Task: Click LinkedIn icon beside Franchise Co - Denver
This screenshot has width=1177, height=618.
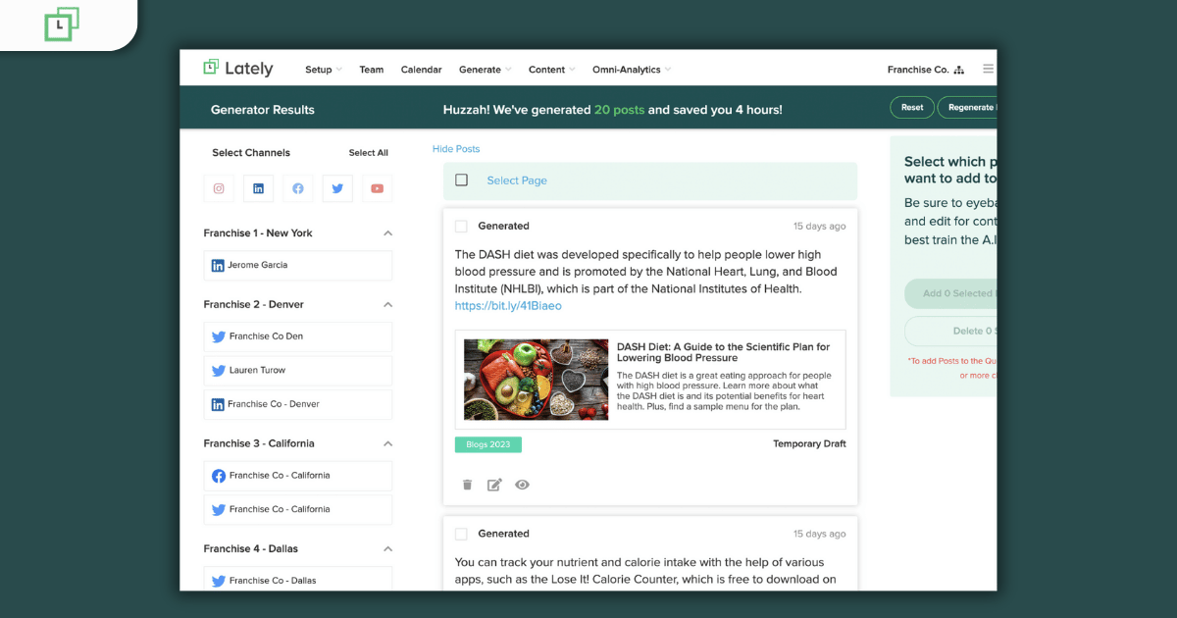Action: click(218, 404)
